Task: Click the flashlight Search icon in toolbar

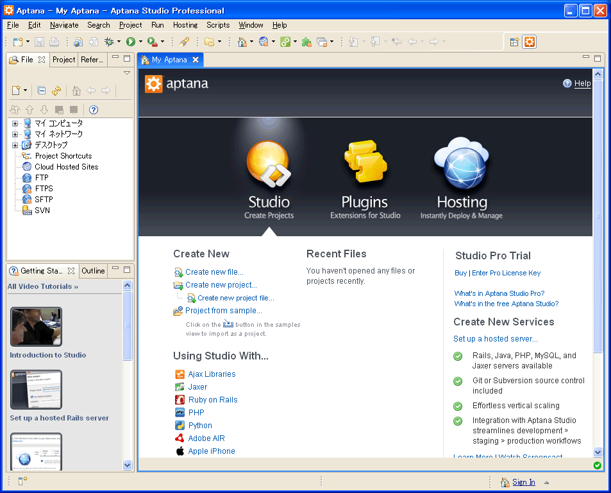Action: point(184,42)
